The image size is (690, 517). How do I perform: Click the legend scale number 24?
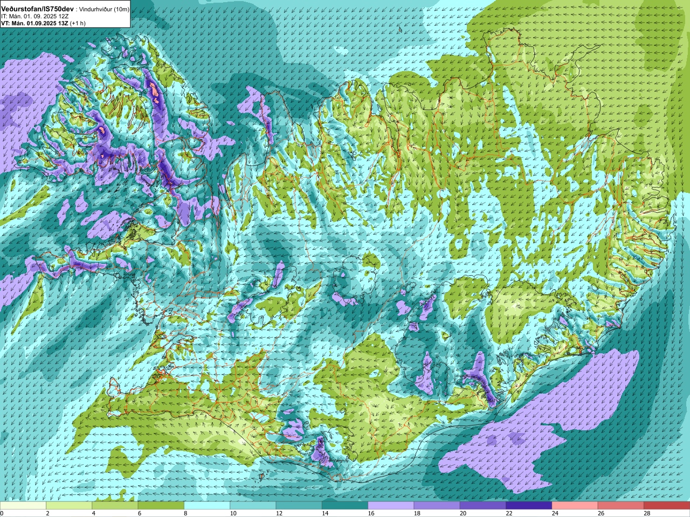(555, 513)
